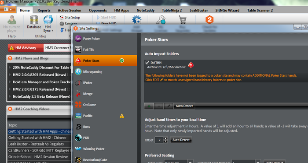Expand the NoteCaddy 2.5 Beta Release news item
308x163 pixels.
pyautogui.click(x=10, y=96)
